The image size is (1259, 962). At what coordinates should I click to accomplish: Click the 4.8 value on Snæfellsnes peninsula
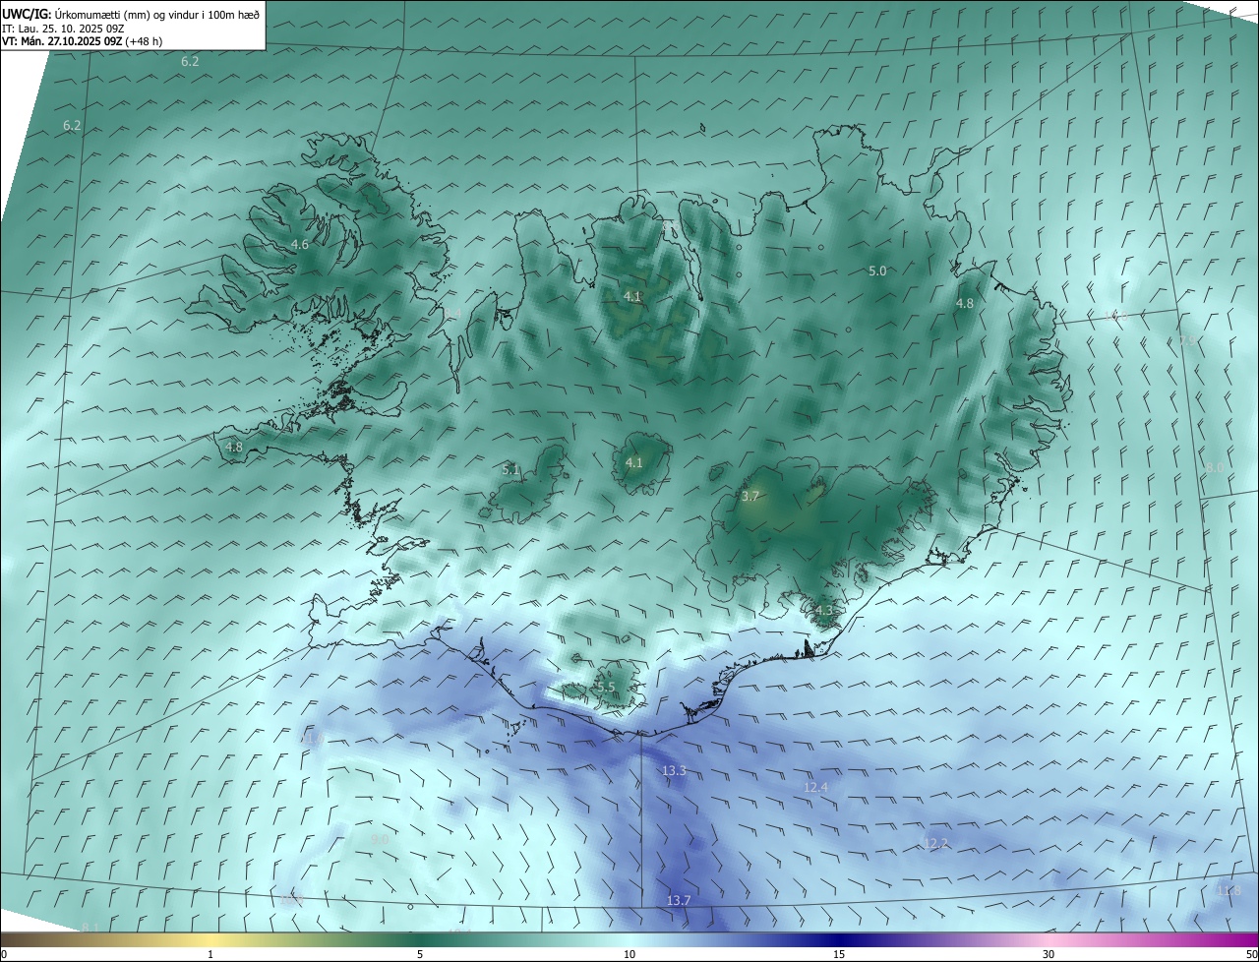coord(233,447)
